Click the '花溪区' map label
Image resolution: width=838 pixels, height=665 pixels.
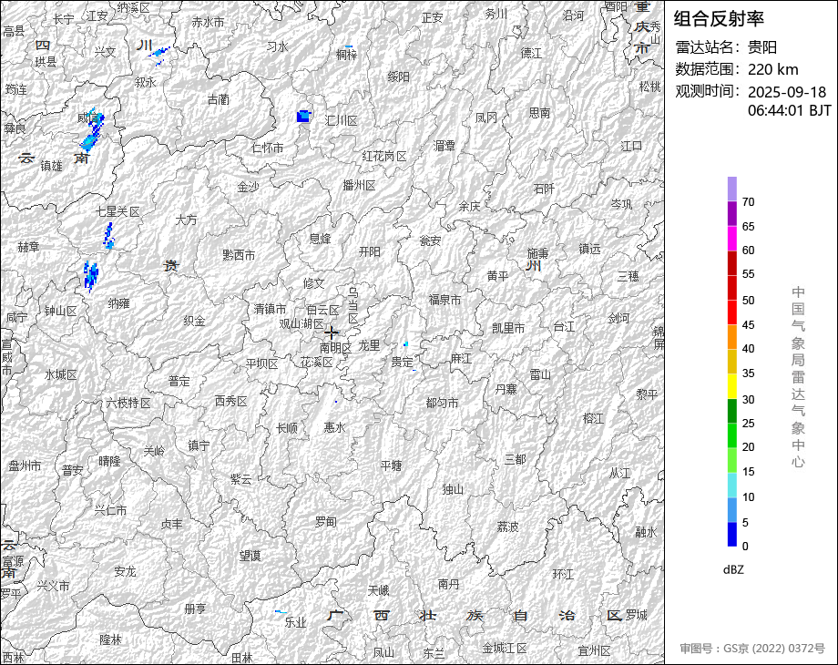coord(316,363)
